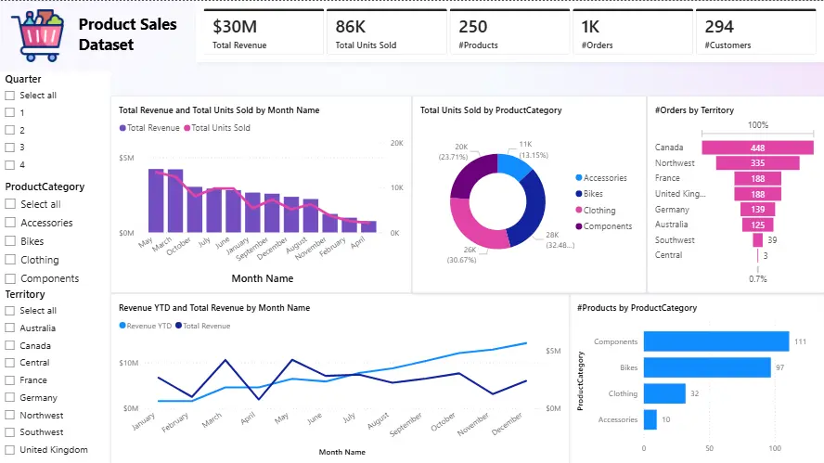Image resolution: width=824 pixels, height=463 pixels.
Task: Filter by Components category checkbox
Action: tap(10, 278)
